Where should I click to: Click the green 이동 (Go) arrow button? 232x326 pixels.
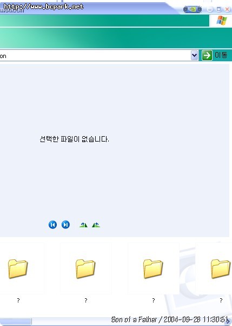(x=207, y=55)
